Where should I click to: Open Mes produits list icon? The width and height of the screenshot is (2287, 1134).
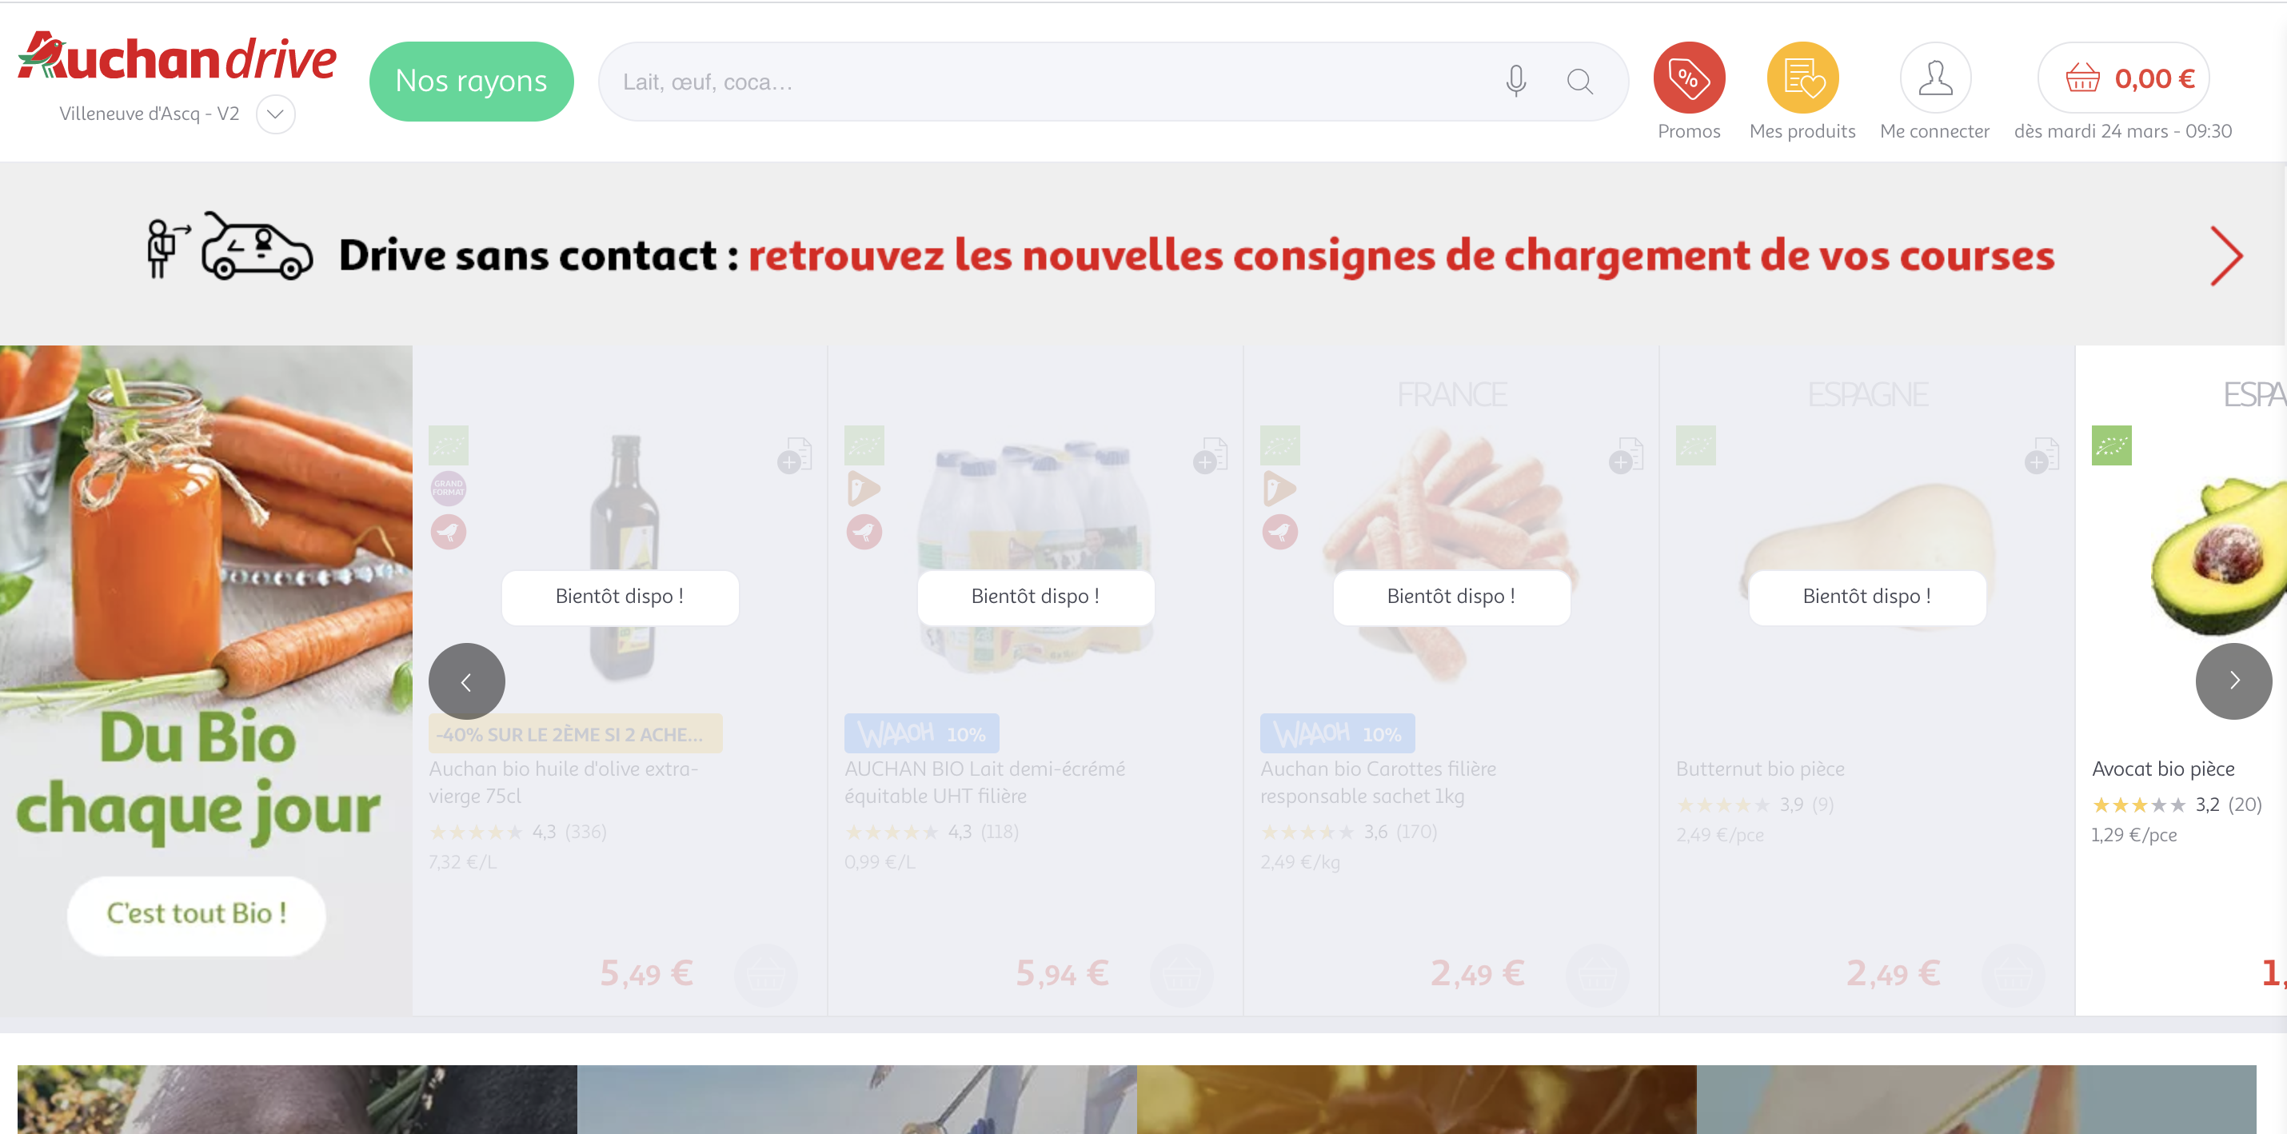point(1802,78)
